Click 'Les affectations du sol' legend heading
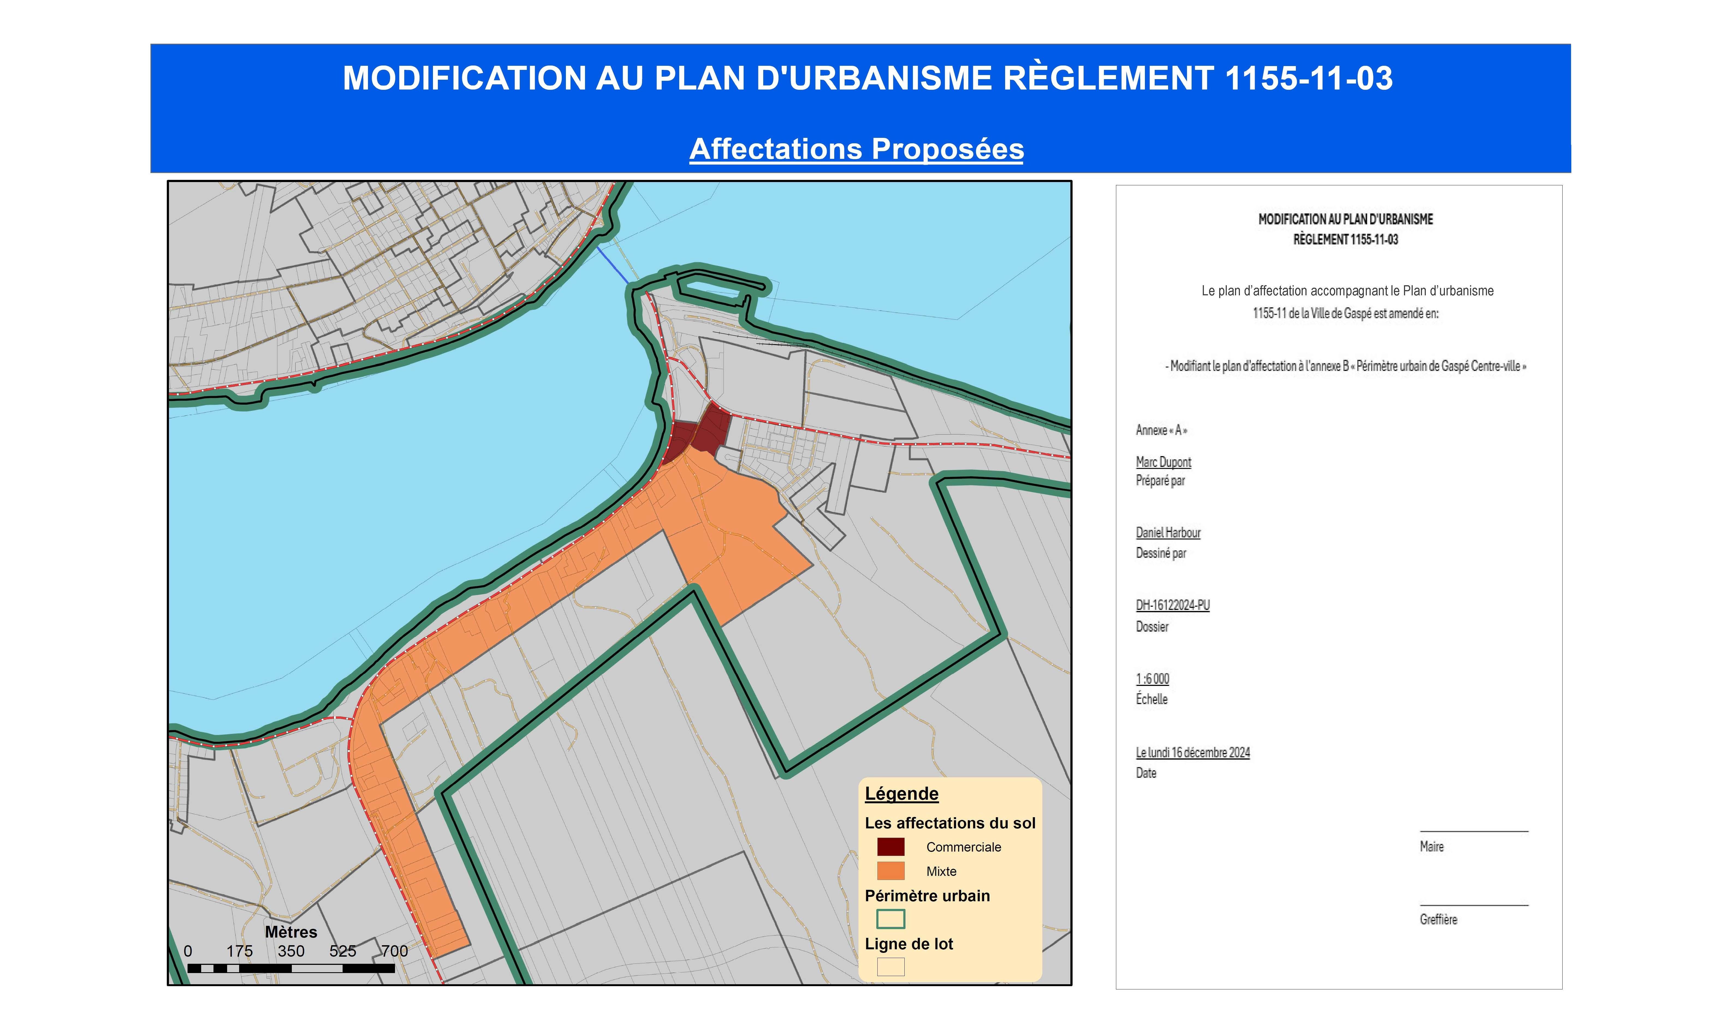1716x1035 pixels. click(x=950, y=823)
